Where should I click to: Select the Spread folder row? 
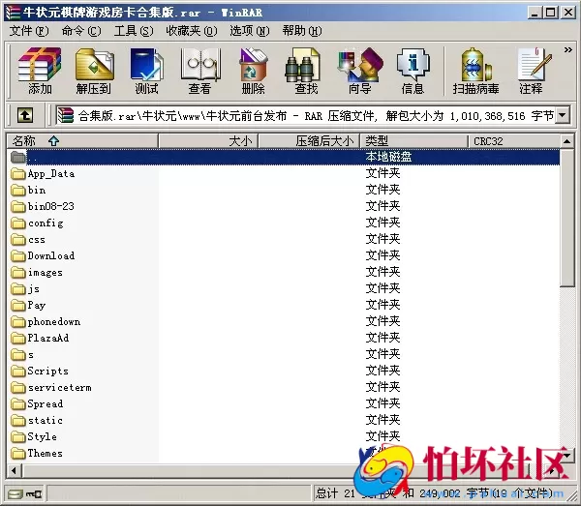[284, 403]
